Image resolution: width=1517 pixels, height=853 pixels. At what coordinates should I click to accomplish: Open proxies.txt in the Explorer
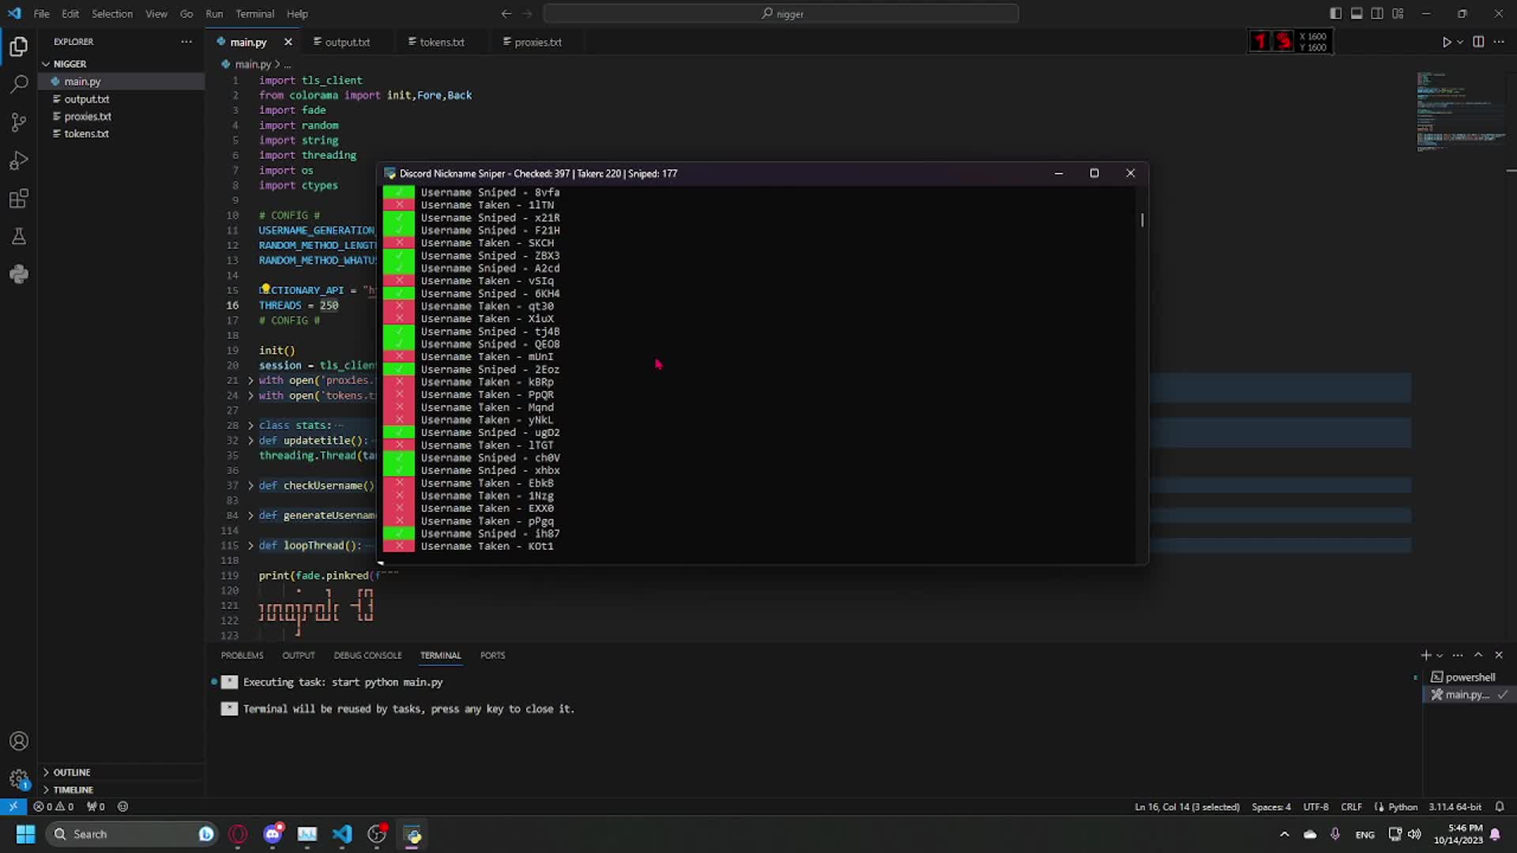[x=87, y=116]
